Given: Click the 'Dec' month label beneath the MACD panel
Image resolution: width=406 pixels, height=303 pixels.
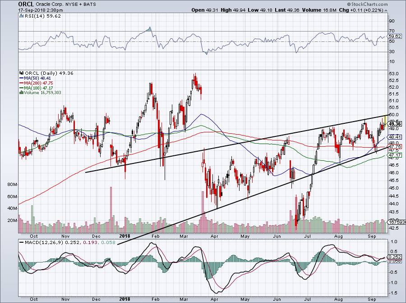Looking at the screenshot, I should (96, 299).
